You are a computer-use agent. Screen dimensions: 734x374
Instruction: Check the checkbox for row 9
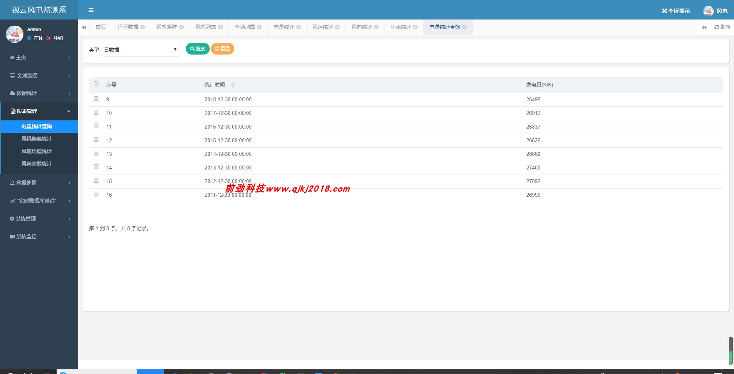pos(96,99)
